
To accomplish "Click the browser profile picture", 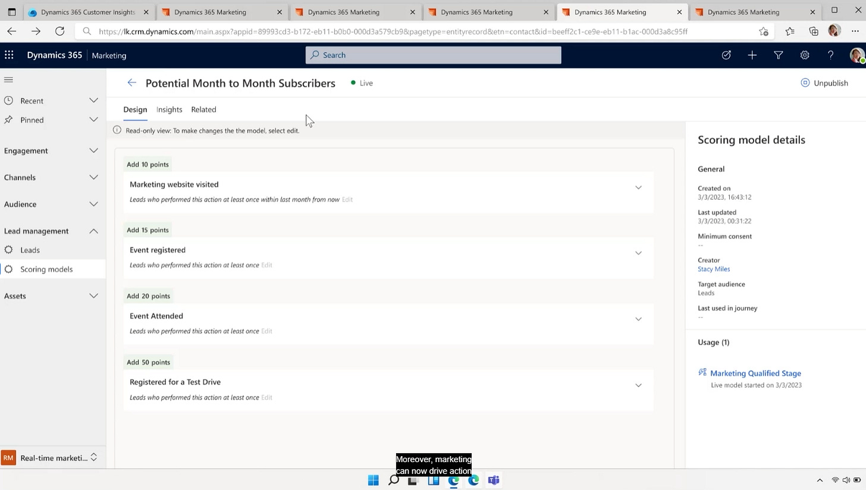I will (x=834, y=31).
